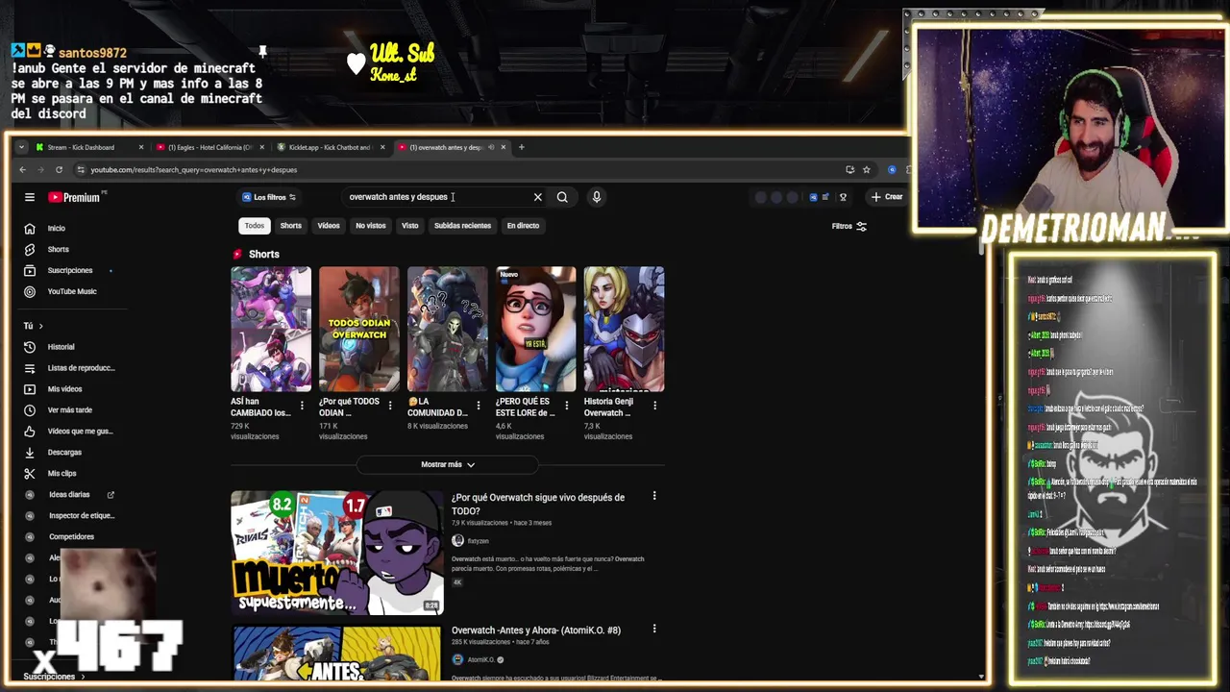Reload the page with browser refresh
Image resolution: width=1230 pixels, height=692 pixels.
click(x=59, y=170)
